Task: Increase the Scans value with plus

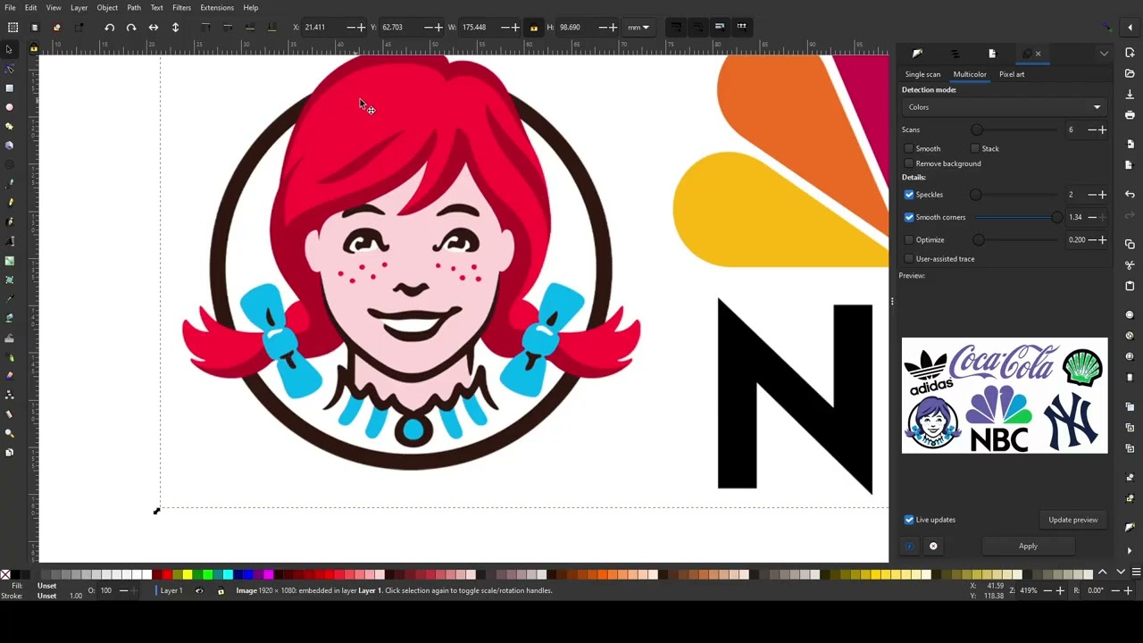Action: [1102, 130]
